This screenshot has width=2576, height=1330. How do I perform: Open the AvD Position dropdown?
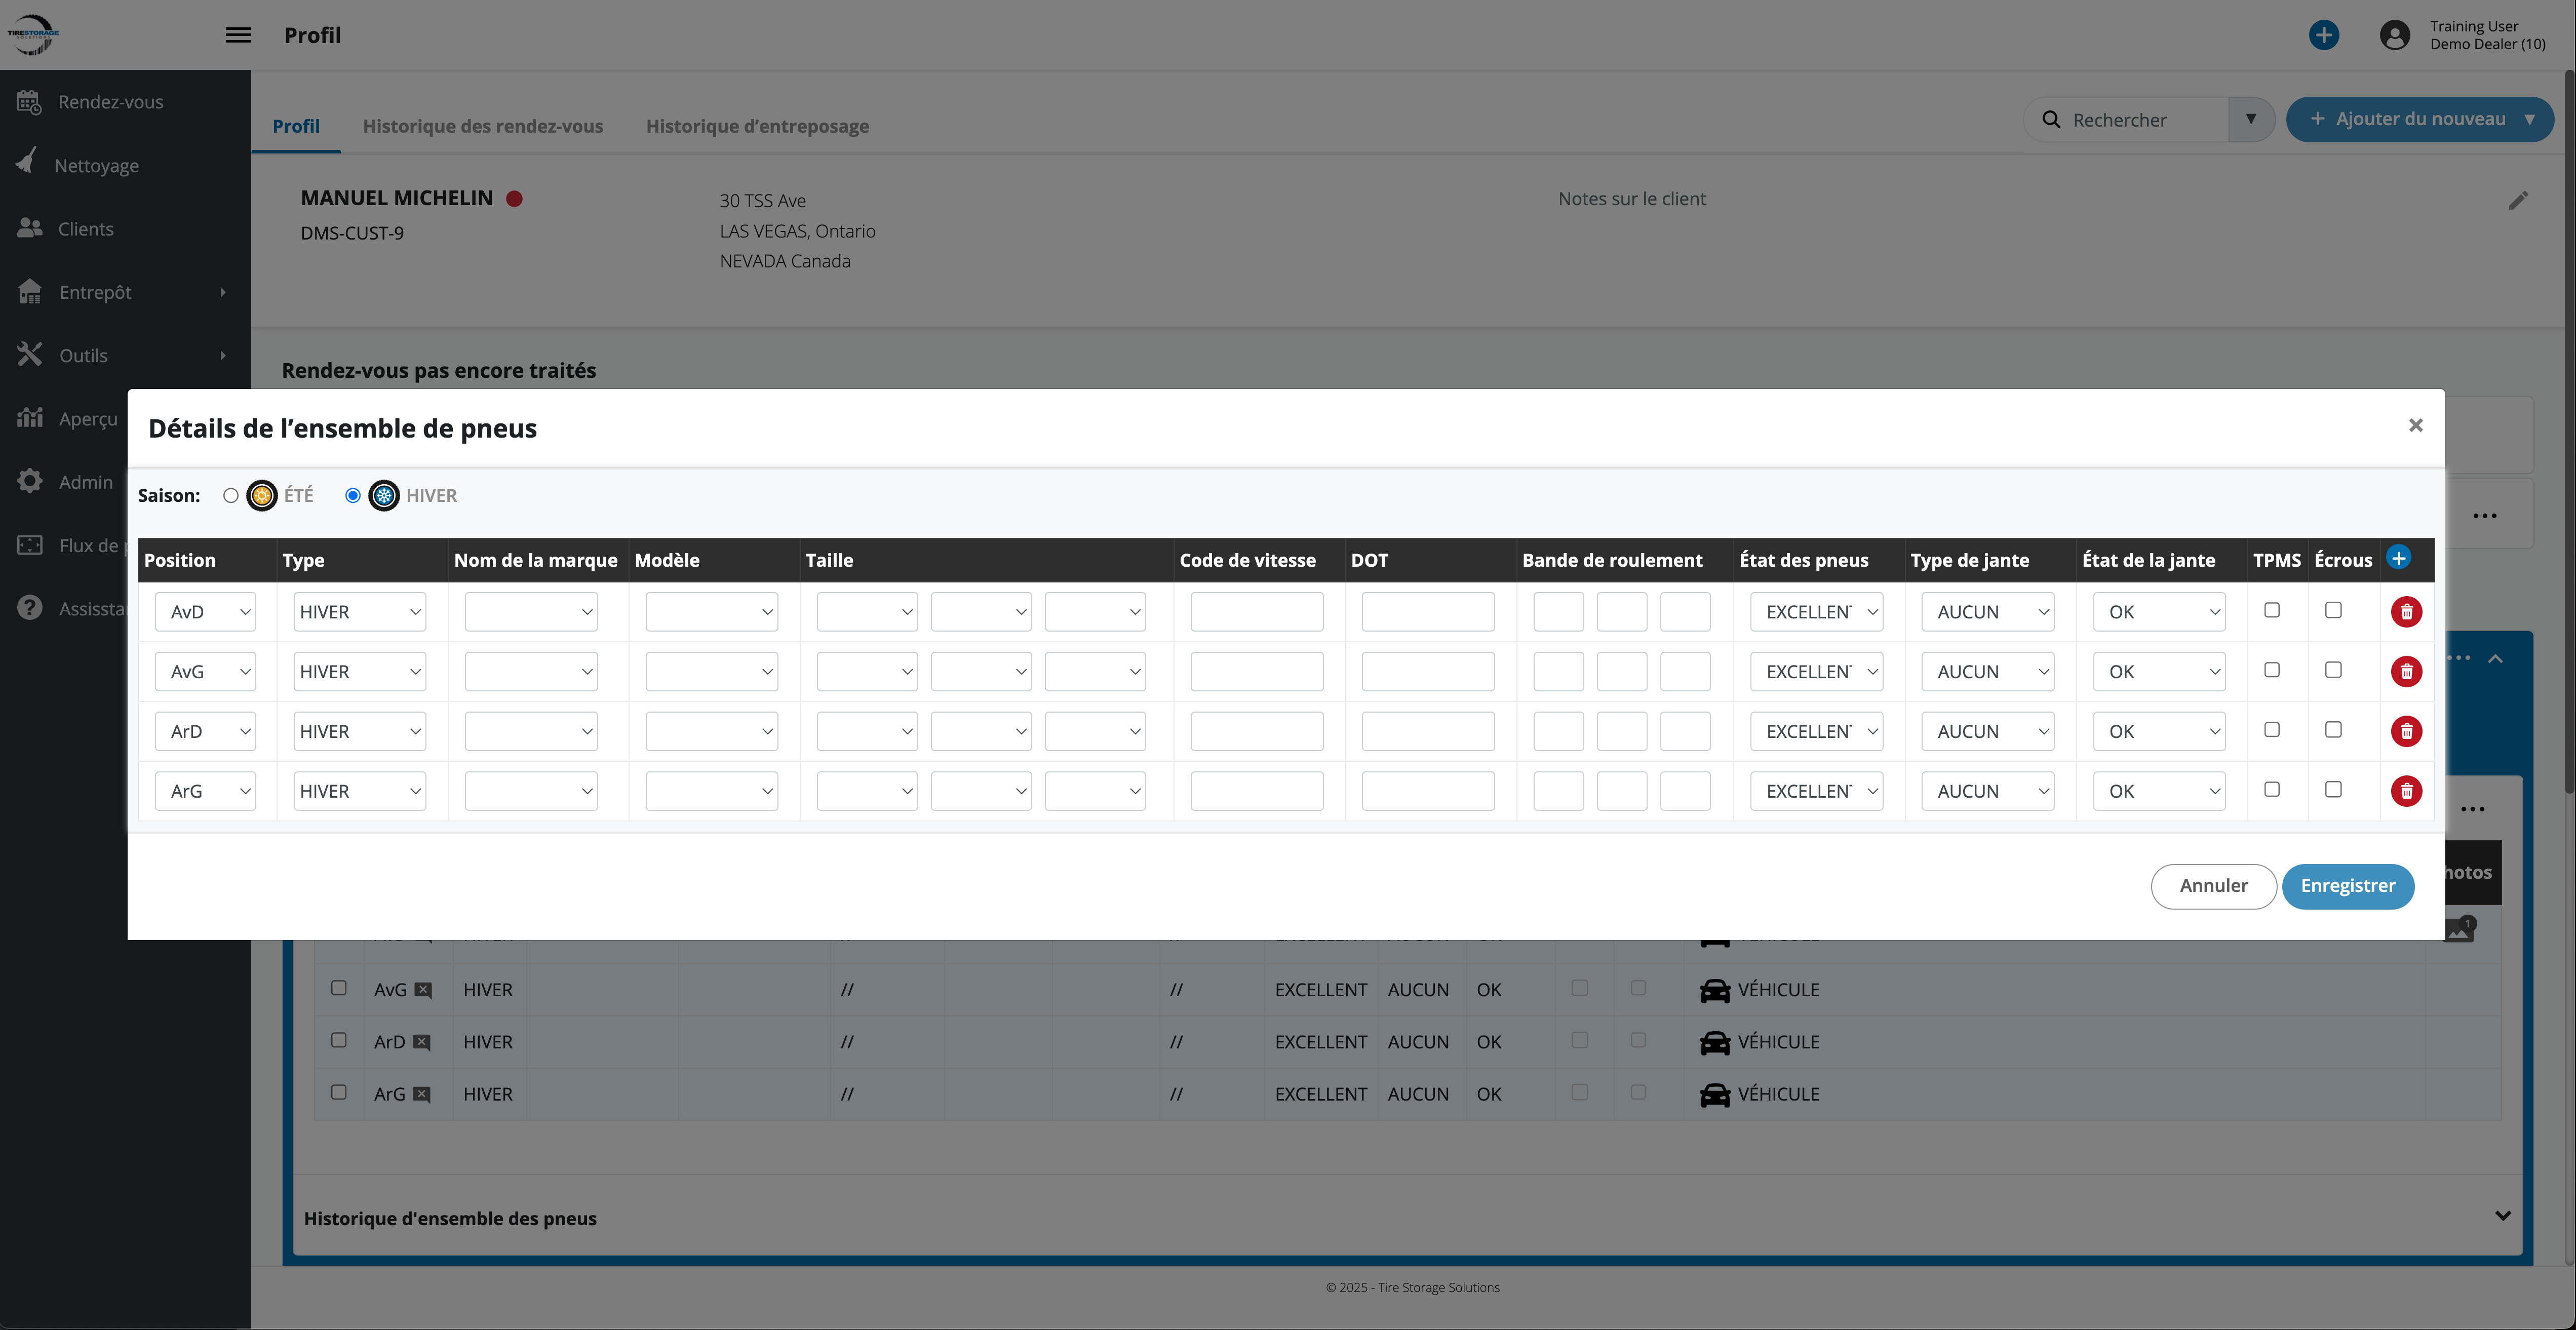pos(205,612)
